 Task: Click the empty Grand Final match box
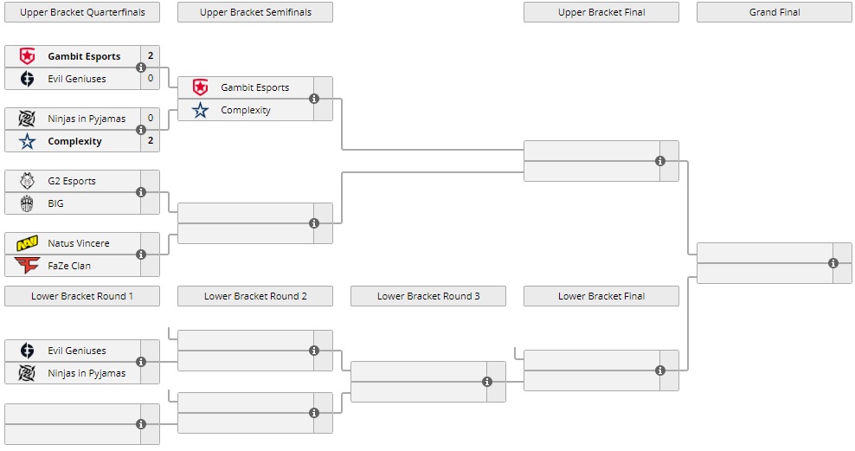(x=762, y=263)
